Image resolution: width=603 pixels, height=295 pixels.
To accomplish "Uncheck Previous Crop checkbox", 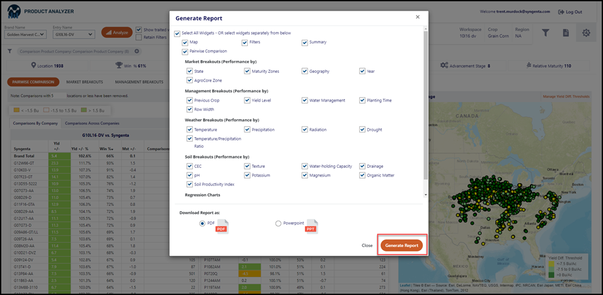I will [x=190, y=100].
